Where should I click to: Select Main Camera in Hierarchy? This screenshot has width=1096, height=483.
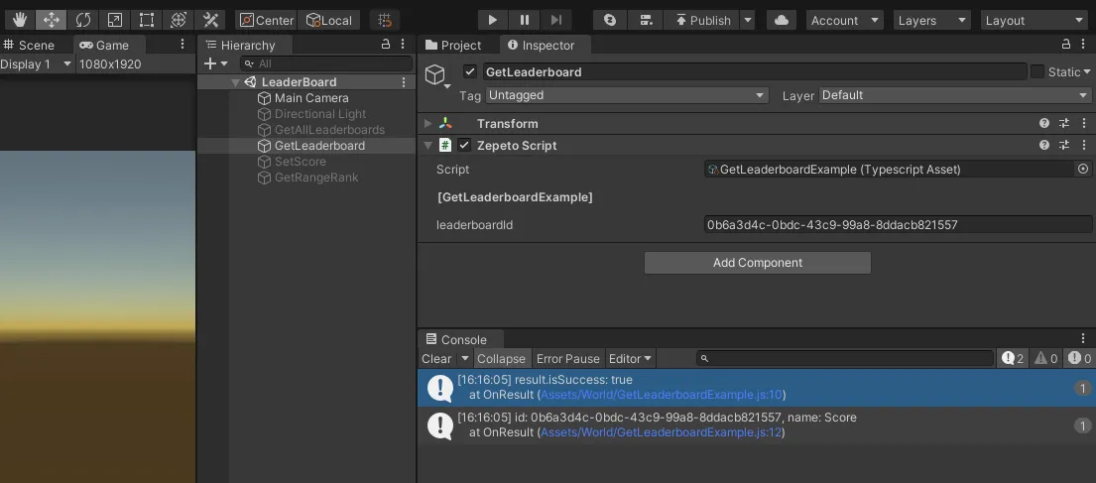(311, 98)
